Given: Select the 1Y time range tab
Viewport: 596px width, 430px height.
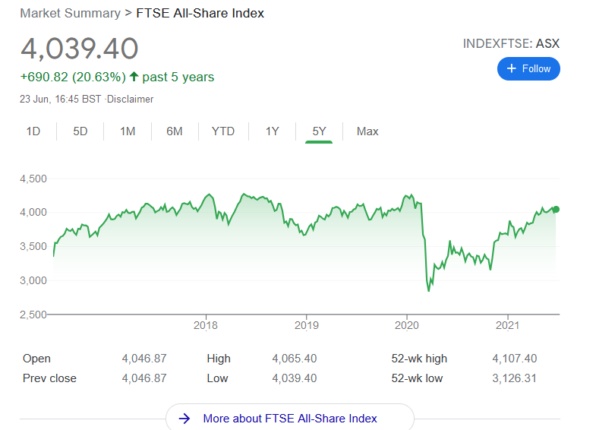Looking at the screenshot, I should [x=272, y=131].
